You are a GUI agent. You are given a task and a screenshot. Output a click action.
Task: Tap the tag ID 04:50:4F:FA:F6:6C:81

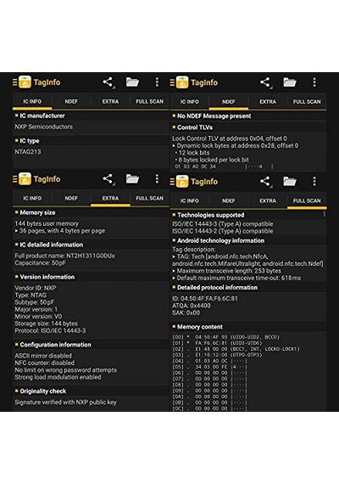point(205,299)
